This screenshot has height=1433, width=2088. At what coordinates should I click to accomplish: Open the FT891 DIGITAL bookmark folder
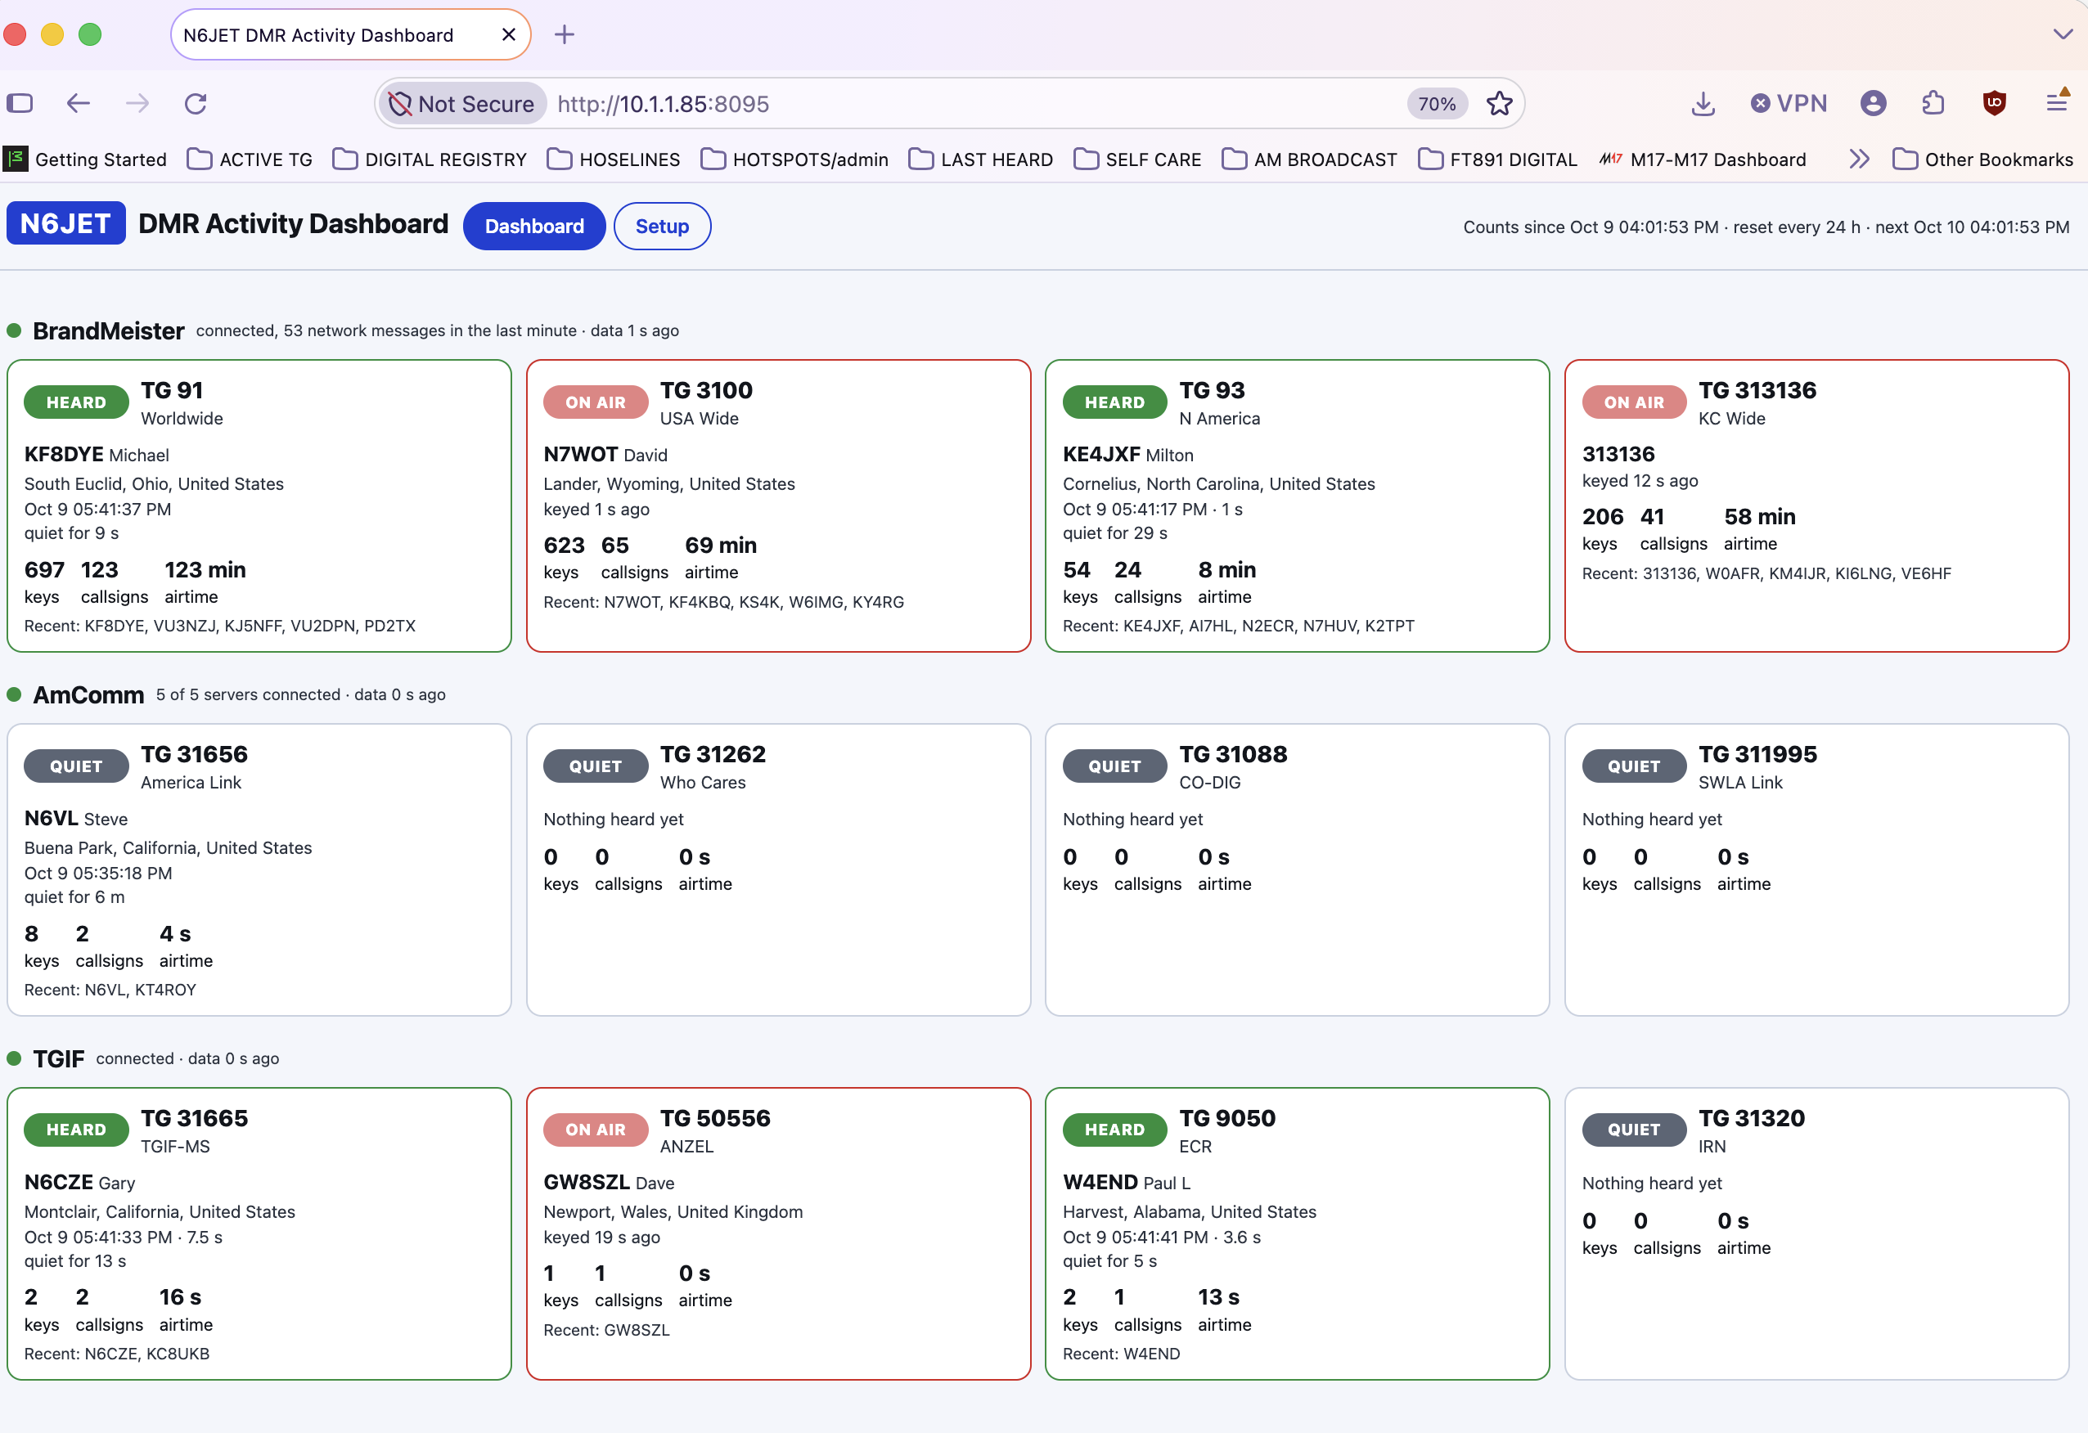1496,160
